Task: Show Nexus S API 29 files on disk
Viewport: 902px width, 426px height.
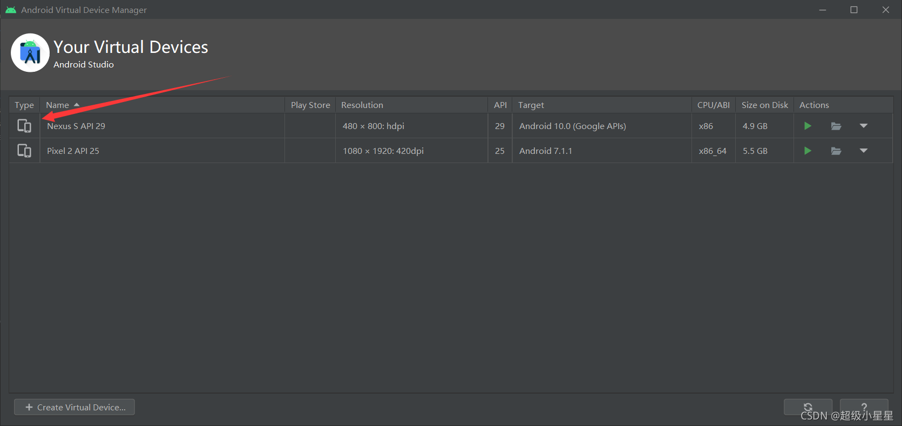Action: (x=836, y=126)
